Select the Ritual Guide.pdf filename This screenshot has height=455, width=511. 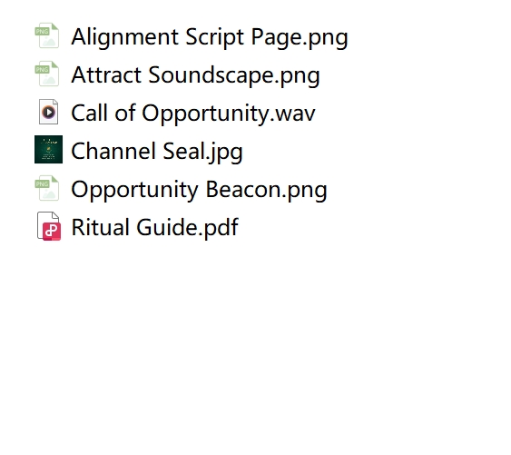click(155, 227)
